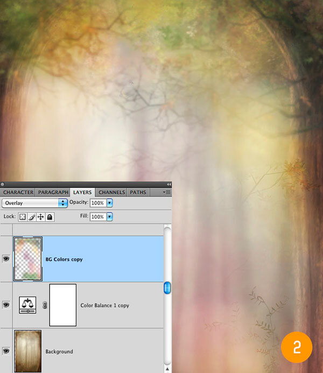Screen dimensions: 323x373
Task: Toggle lock transparent pixels icon
Action: point(23,217)
